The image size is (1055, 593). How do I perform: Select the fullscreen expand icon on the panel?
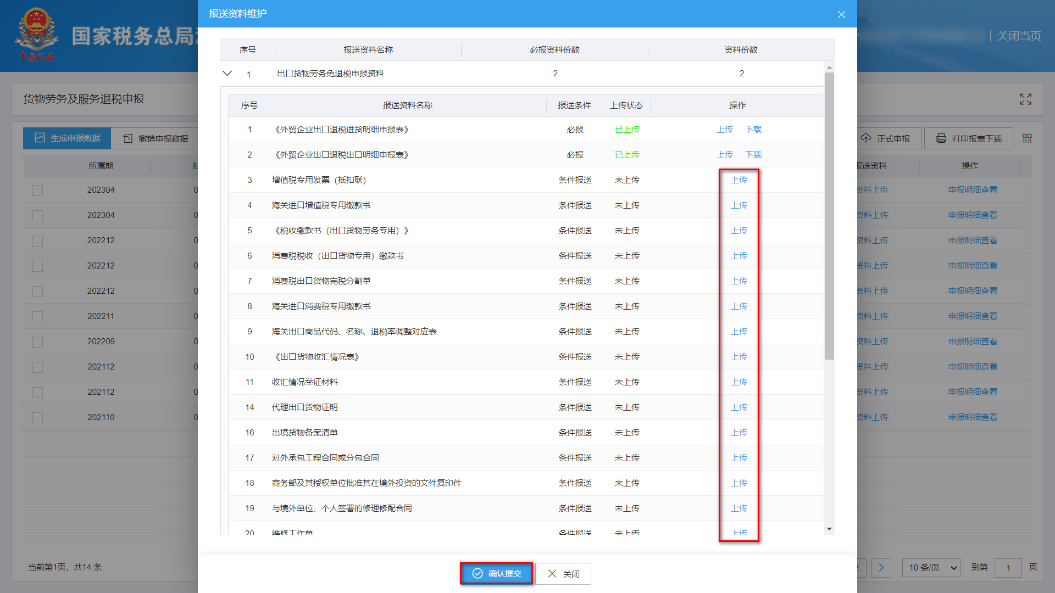(1025, 99)
